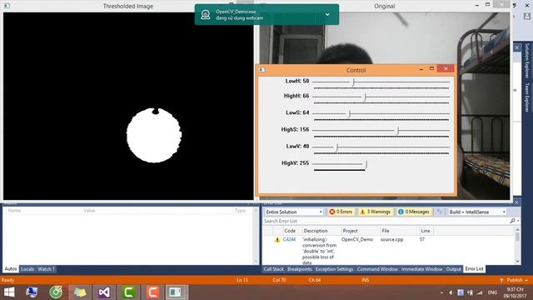
Task: Sort by the Line column header
Action: tap(426, 231)
